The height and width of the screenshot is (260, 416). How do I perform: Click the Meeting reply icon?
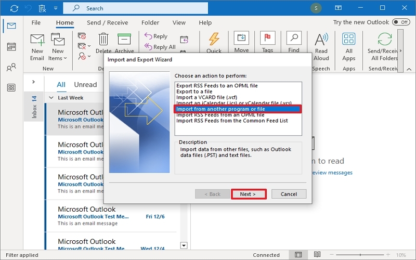[x=184, y=40]
